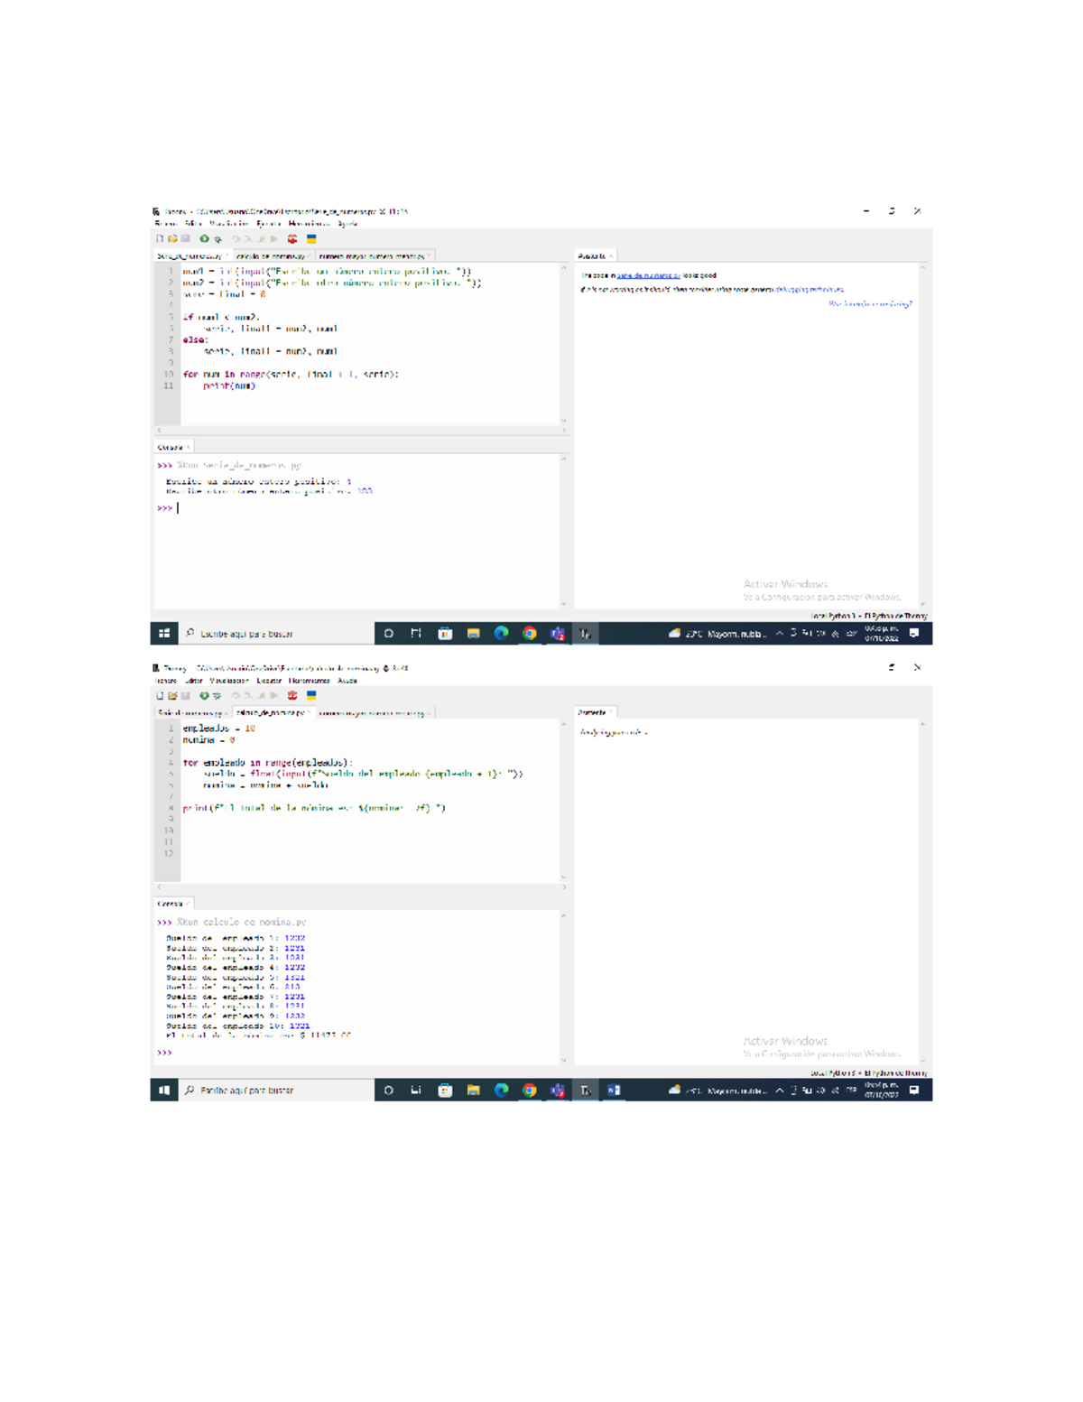Save the script with the Save icon
Viewport: 1083px width, 1402px height.
point(186,238)
